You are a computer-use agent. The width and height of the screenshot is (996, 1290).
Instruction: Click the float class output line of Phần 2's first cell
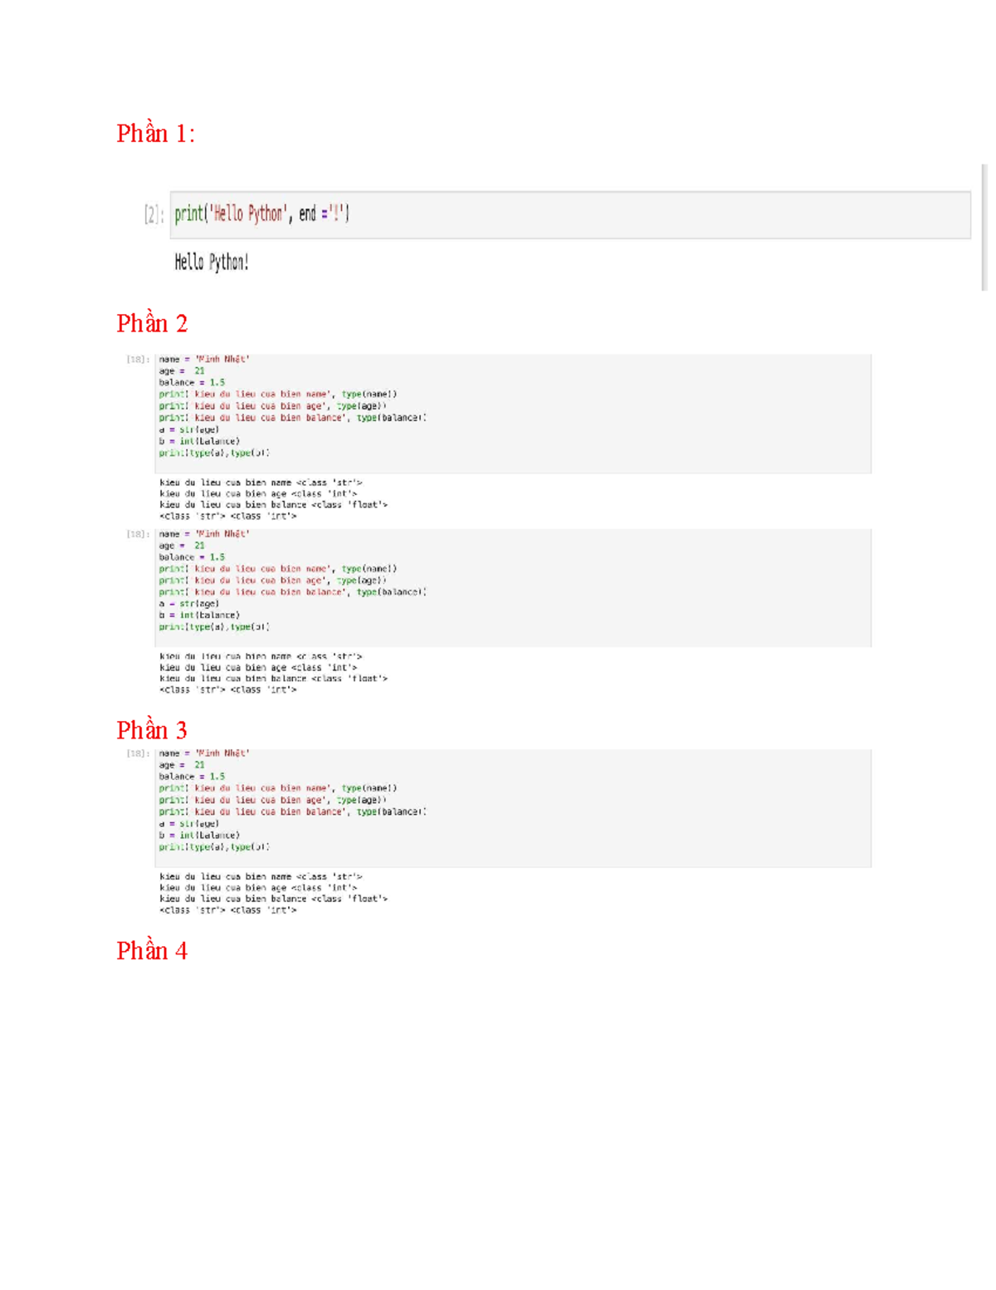(x=273, y=505)
